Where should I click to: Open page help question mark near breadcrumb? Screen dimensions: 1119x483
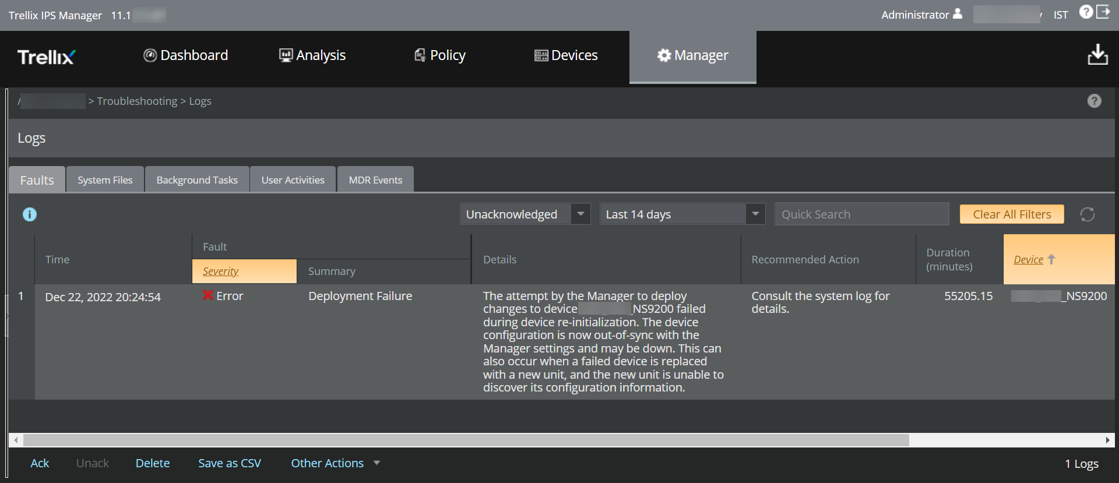(1095, 101)
